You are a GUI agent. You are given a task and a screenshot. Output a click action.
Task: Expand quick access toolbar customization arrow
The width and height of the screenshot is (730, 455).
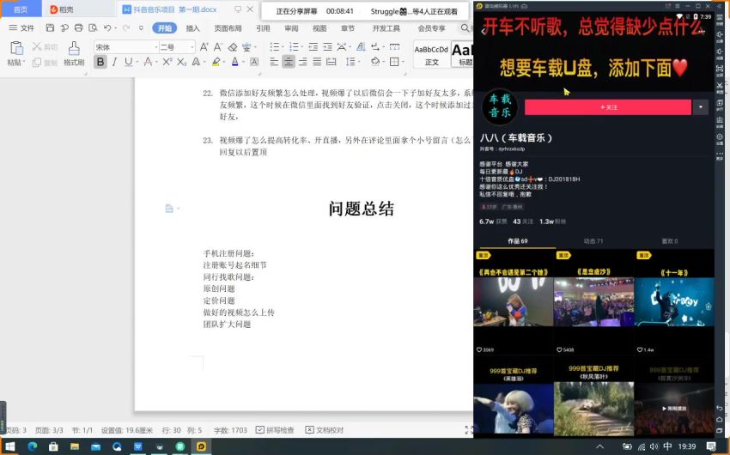(x=141, y=28)
